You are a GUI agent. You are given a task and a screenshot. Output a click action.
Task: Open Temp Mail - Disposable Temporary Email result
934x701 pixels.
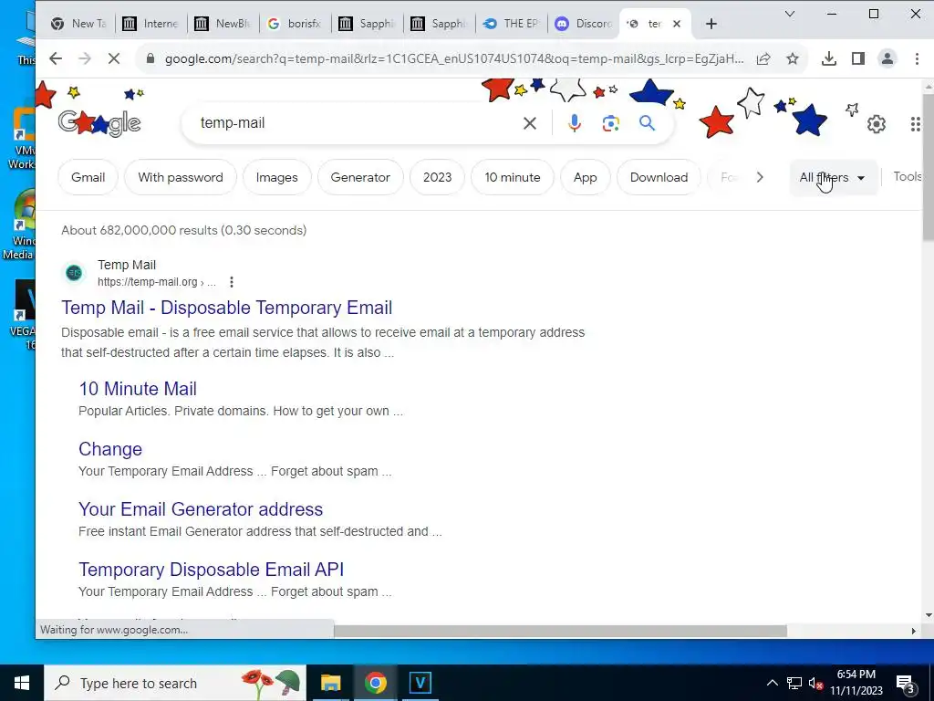point(227,308)
